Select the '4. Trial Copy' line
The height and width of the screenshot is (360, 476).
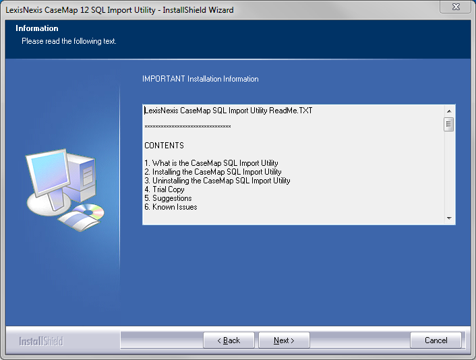[165, 189]
